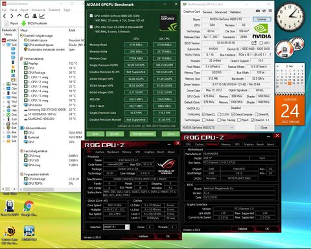Click the NVIDIA logo in GPU-Z
The width and height of the screenshot is (311, 249).
262,31
